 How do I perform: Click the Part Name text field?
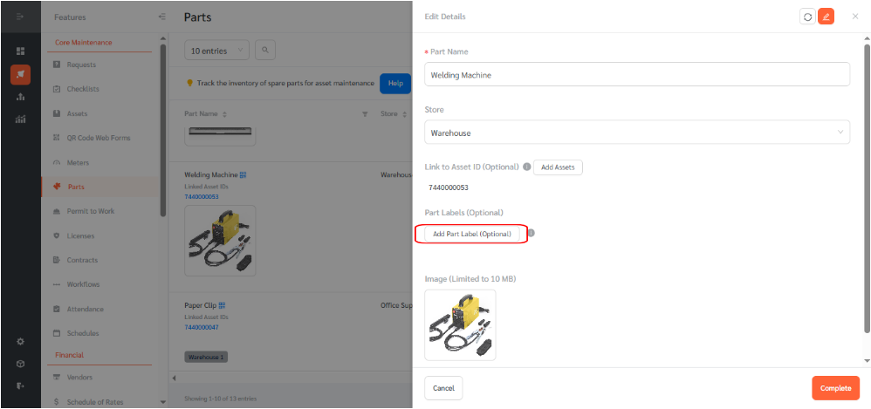click(x=637, y=74)
